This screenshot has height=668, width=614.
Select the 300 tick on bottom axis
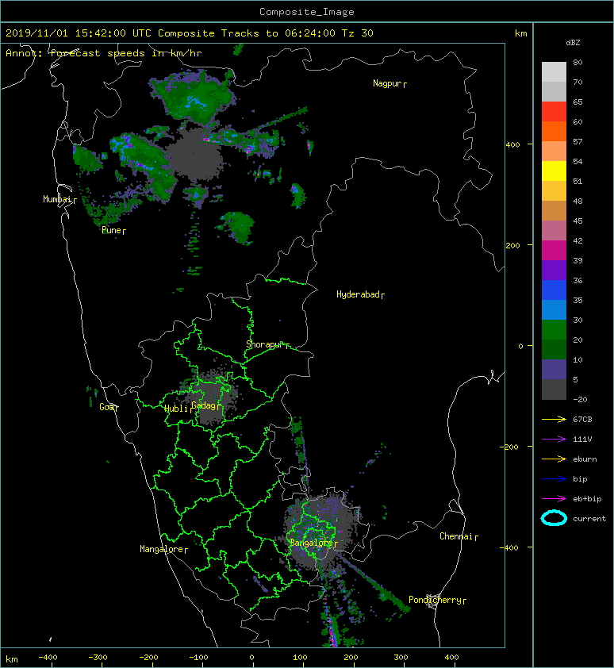(x=401, y=658)
